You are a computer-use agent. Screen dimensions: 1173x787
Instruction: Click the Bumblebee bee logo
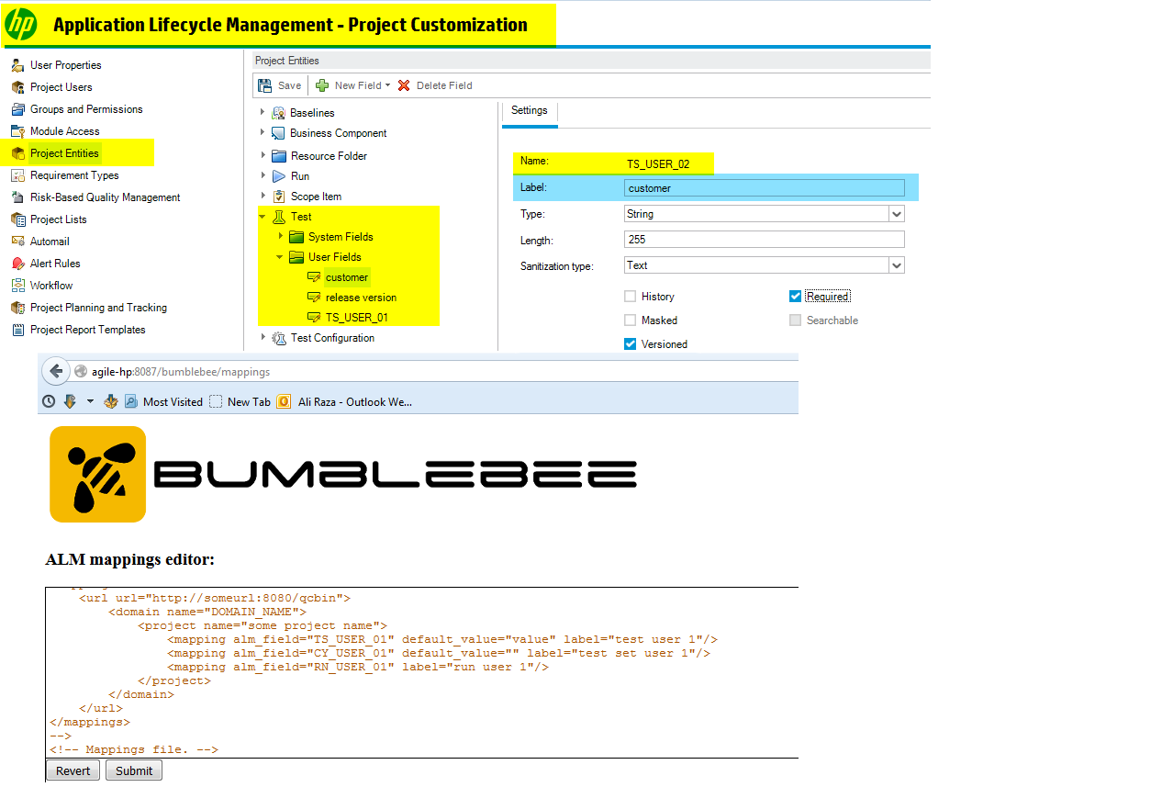click(x=97, y=474)
